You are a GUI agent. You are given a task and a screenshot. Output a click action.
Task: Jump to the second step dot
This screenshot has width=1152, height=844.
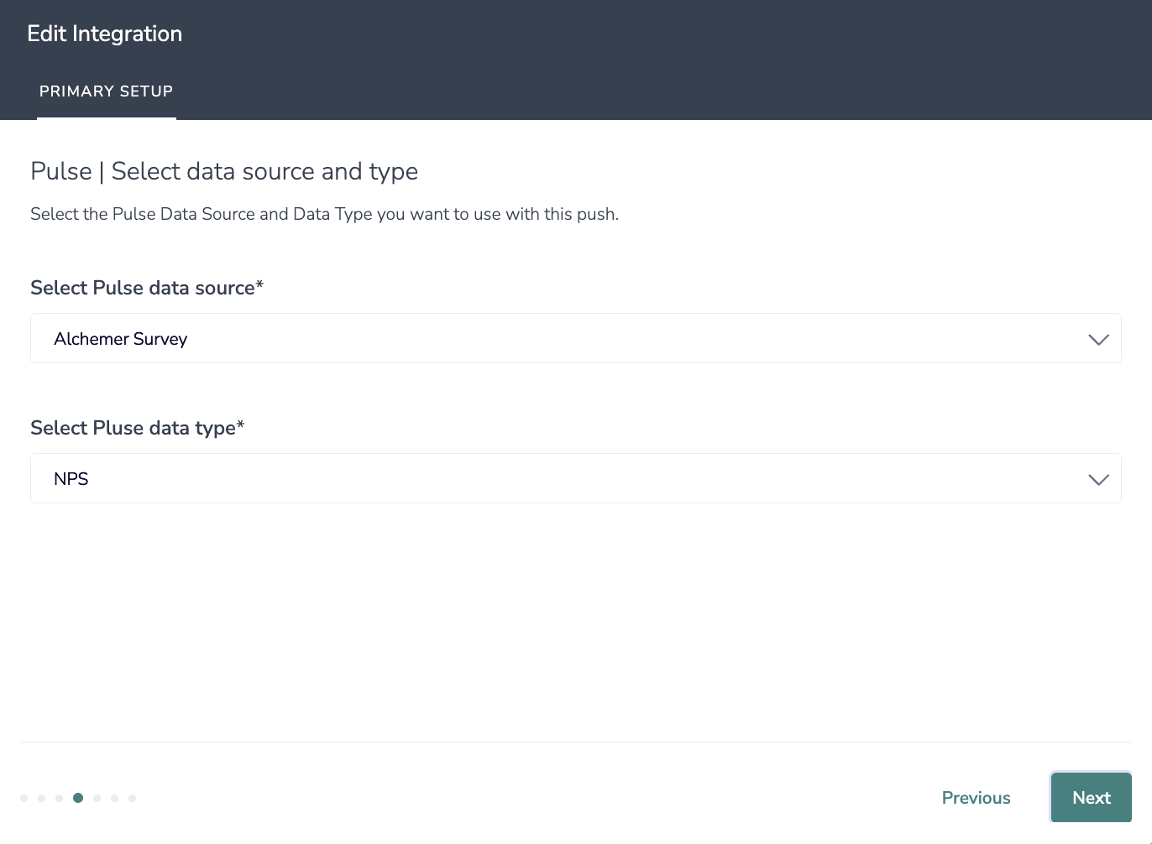(x=41, y=798)
